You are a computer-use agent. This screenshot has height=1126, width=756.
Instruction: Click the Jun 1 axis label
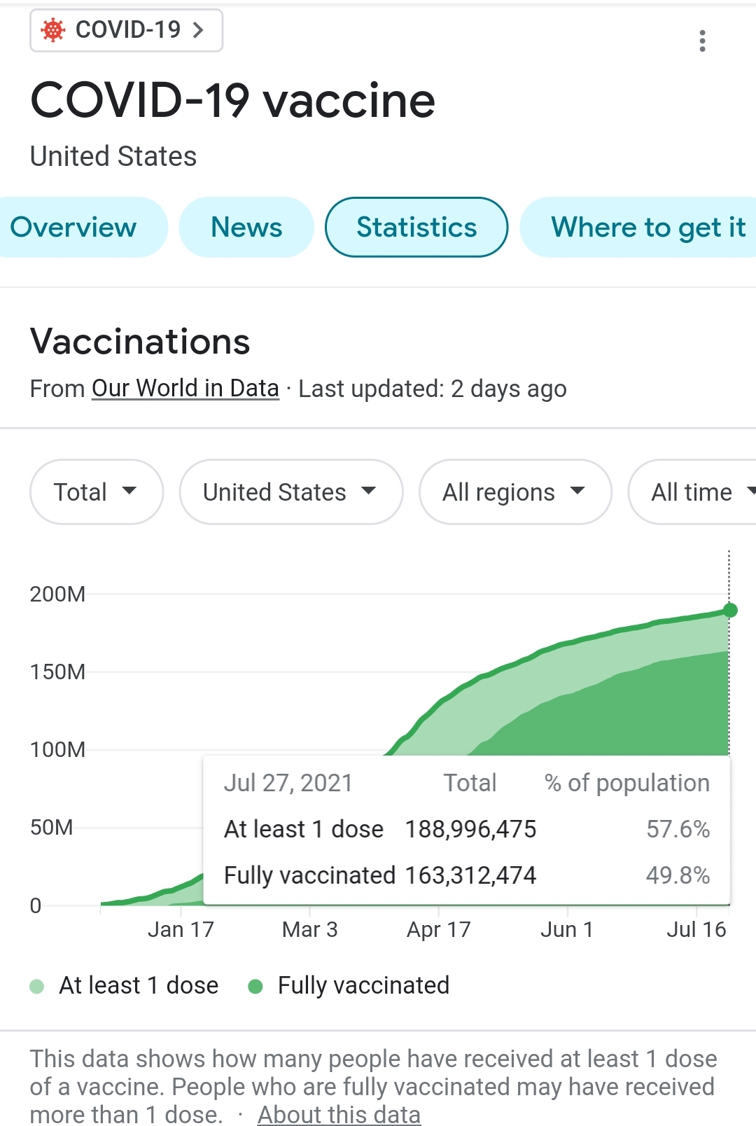pos(567,929)
